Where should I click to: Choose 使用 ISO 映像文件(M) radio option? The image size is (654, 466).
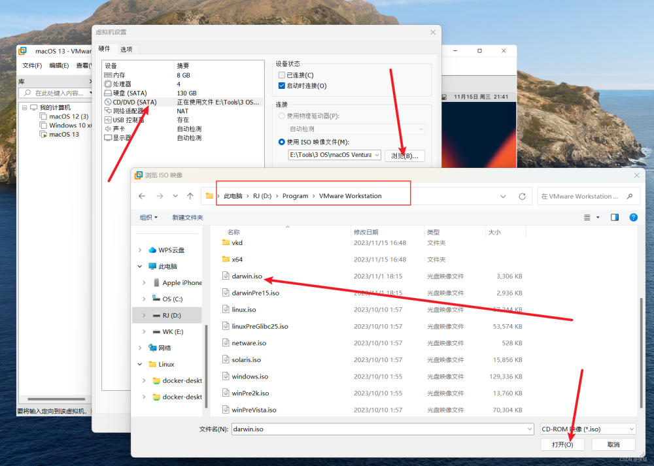281,142
